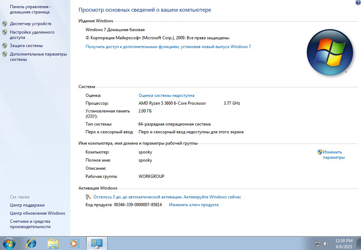This screenshot has height=250, width=361.
Task: Click the 3.77 GHz processor speed
Action: (232, 103)
